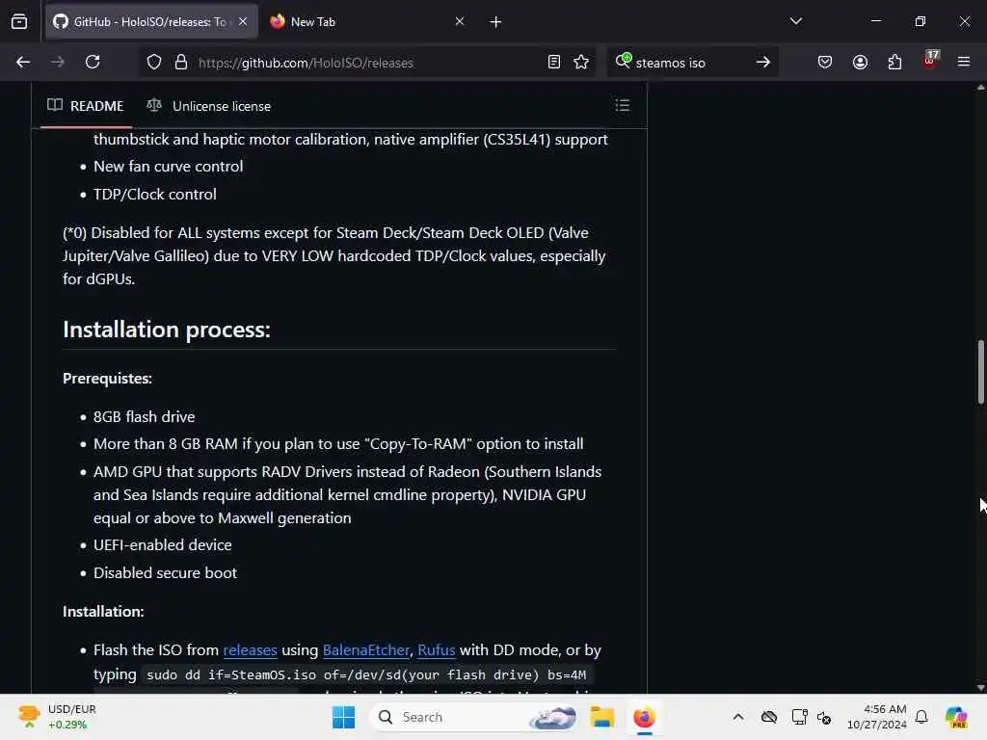Open the extensions puzzle icon
The image size is (987, 740).
click(x=894, y=63)
